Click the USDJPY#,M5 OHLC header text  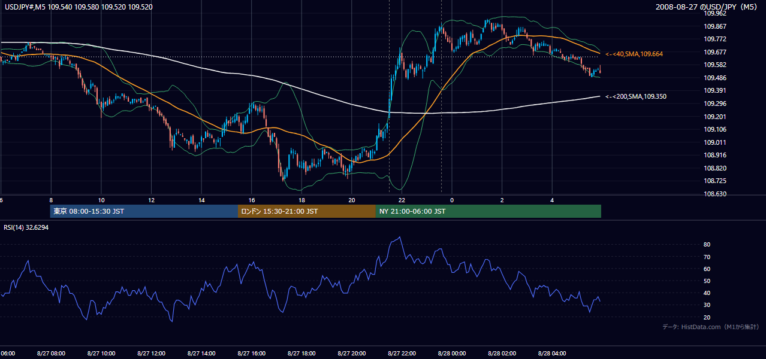pyautogui.click(x=77, y=7)
